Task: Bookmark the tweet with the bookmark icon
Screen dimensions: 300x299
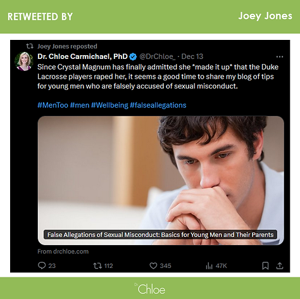Action: click(x=265, y=266)
